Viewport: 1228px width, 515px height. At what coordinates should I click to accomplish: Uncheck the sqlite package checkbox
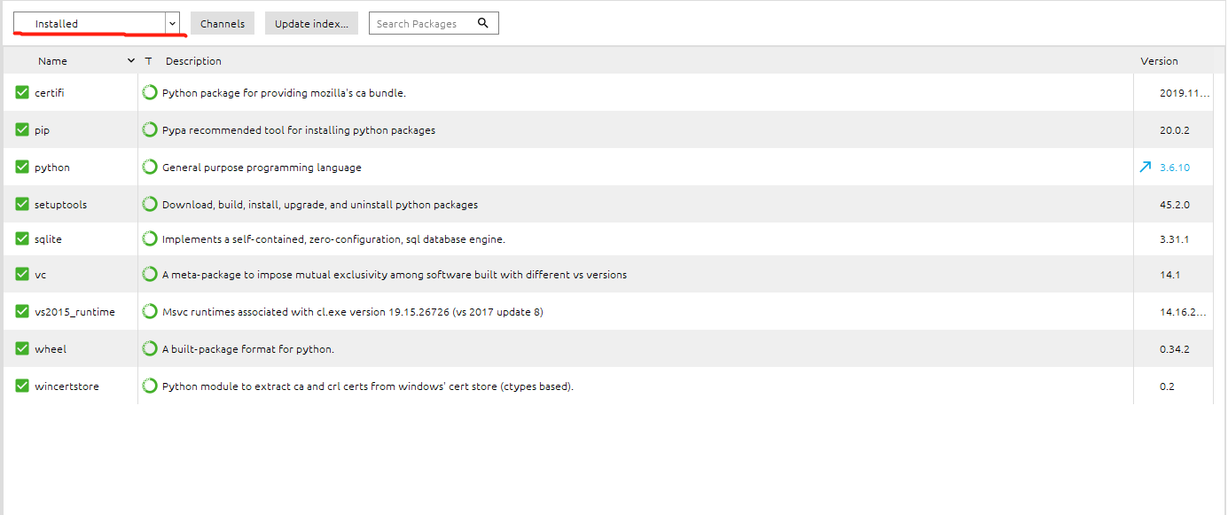click(x=22, y=238)
